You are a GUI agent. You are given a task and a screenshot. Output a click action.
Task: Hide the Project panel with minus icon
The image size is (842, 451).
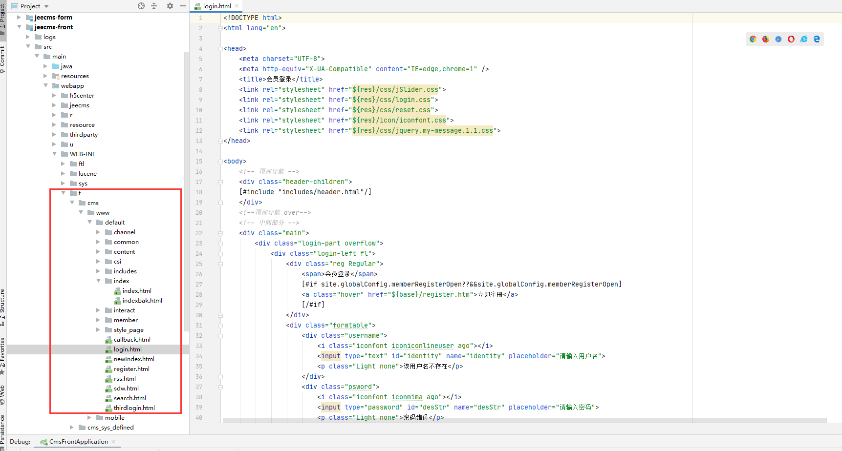pyautogui.click(x=183, y=6)
